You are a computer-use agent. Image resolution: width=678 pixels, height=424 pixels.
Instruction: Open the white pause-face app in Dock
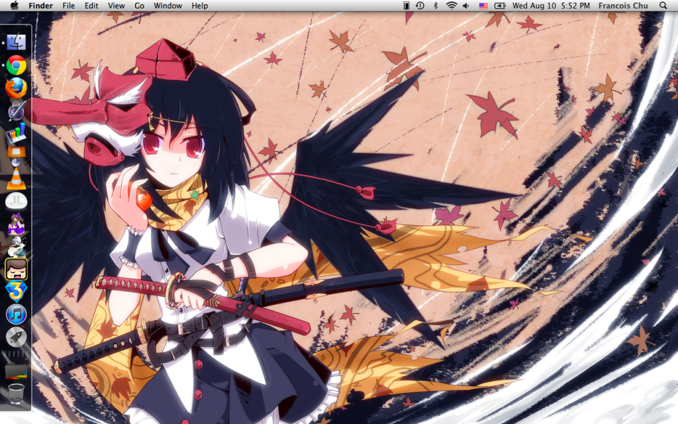click(x=17, y=201)
